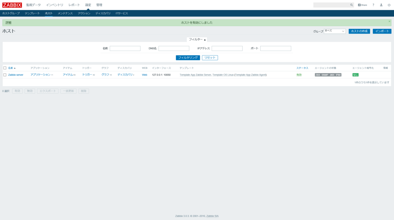
Task: Focus the IPアドレス filter field
Action: (227, 48)
